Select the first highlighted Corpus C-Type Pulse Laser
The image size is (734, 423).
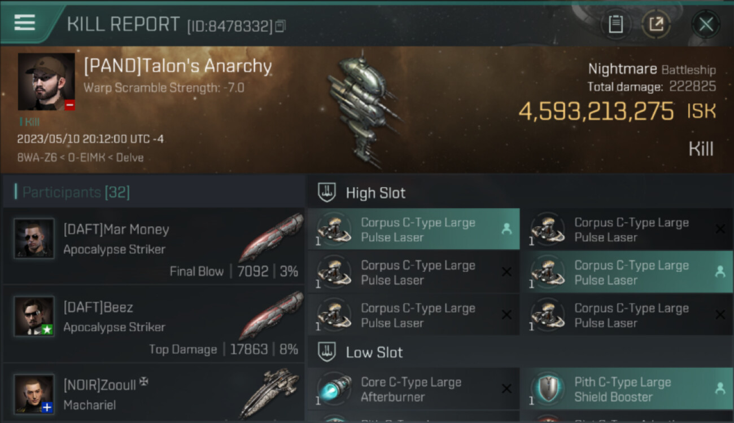(414, 230)
